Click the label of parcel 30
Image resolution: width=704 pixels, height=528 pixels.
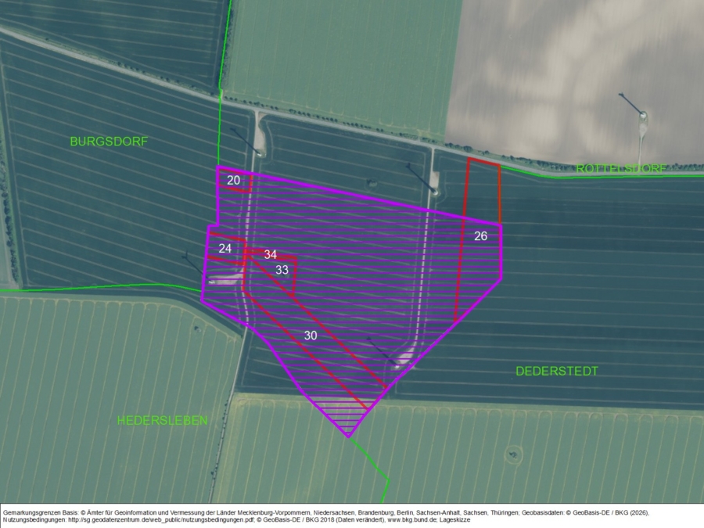pyautogui.click(x=311, y=335)
